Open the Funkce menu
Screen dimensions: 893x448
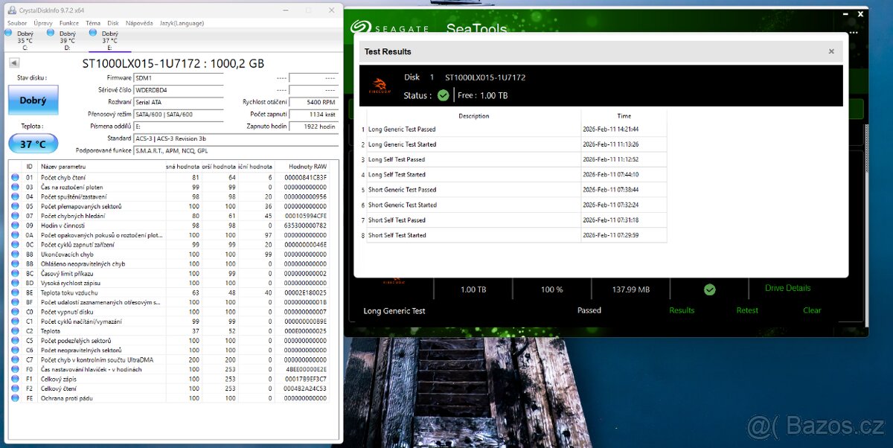(x=69, y=23)
